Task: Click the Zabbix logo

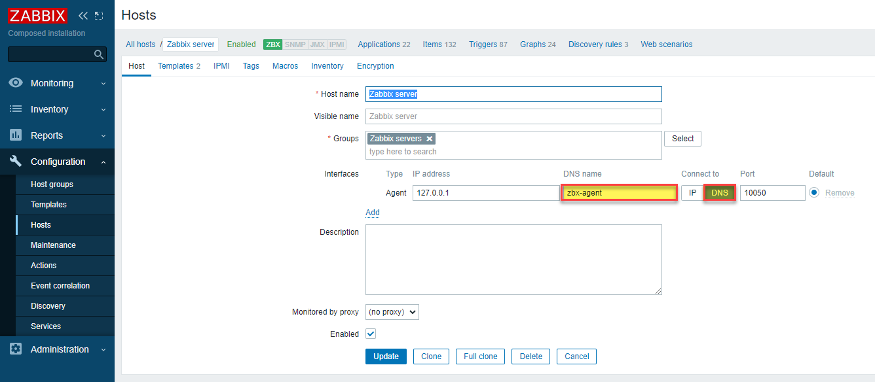Action: pos(38,16)
